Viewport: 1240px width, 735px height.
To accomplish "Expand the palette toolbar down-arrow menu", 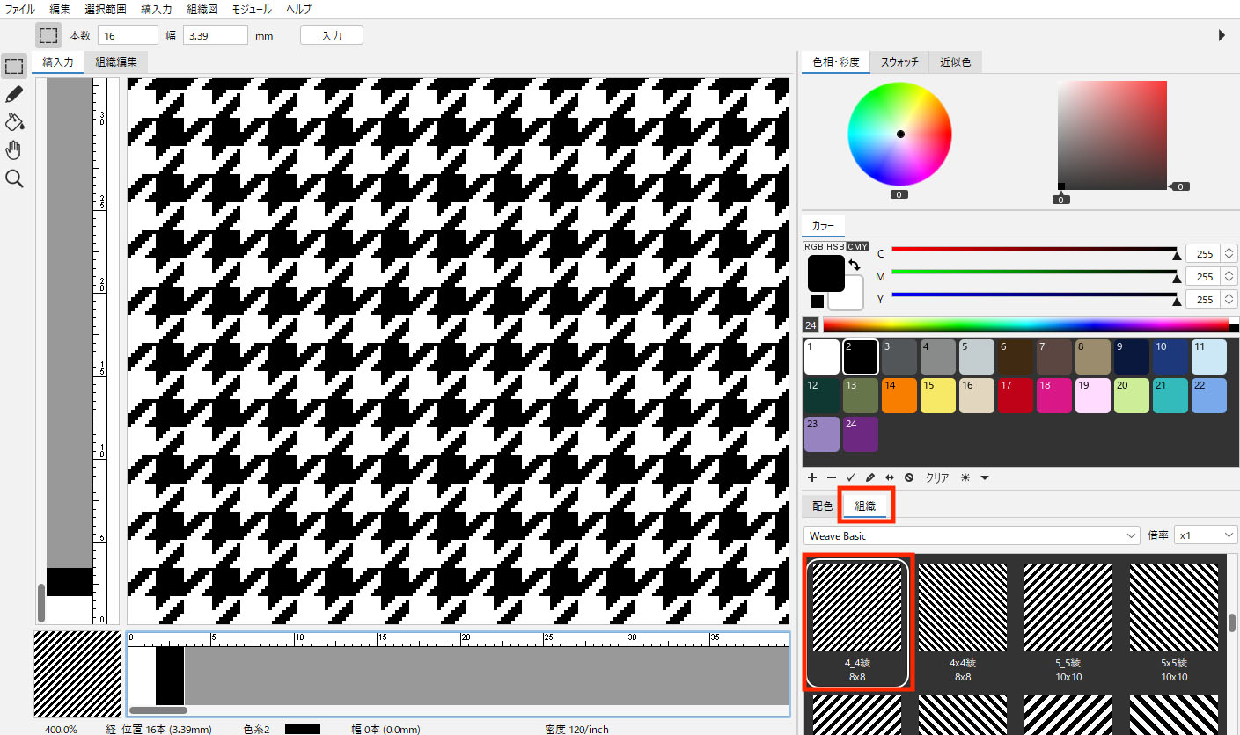I will point(985,477).
